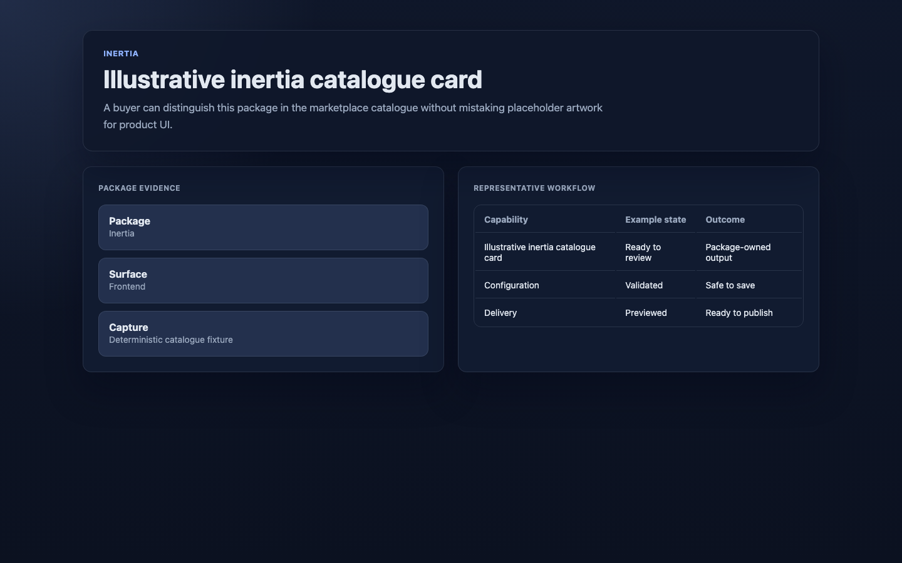Click the INERTIA label above the title
Screen dimensions: 902x563
121,54
